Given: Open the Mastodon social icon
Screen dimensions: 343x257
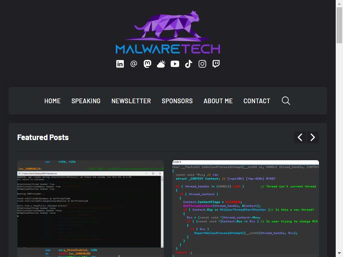Looking at the screenshot, I should [147, 64].
